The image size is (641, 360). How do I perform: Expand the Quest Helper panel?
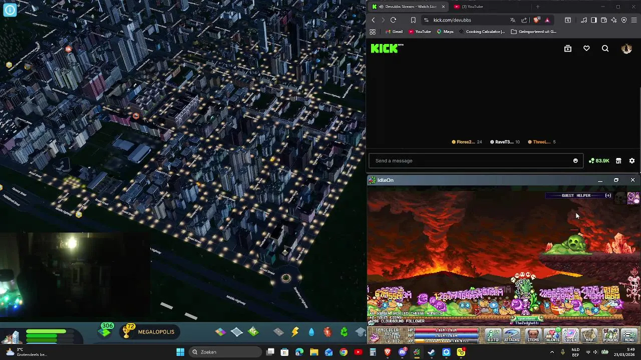pos(608,195)
